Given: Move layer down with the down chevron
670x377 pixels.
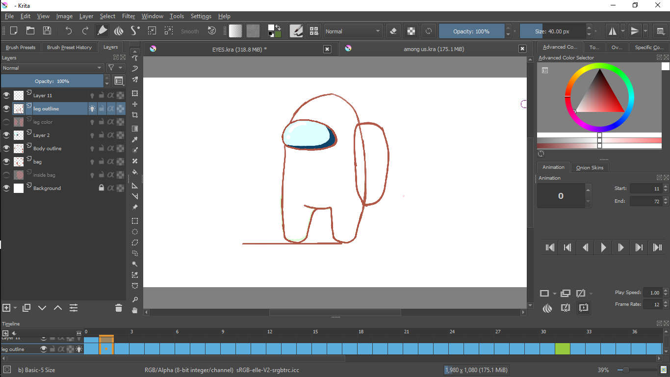Looking at the screenshot, I should [42, 308].
